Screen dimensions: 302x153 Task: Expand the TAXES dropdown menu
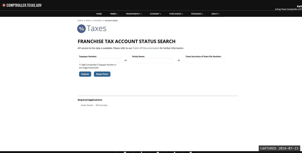click(x=114, y=14)
